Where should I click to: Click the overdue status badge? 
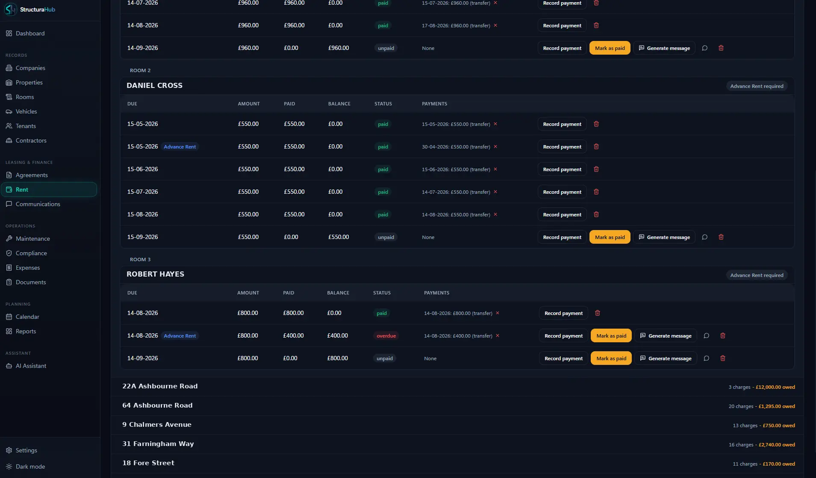tap(386, 335)
